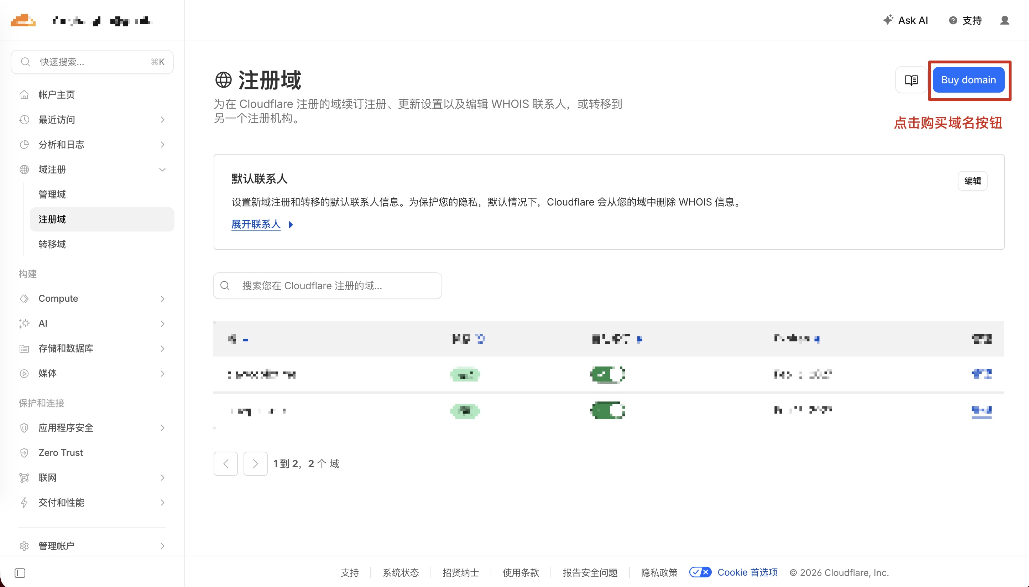Open 展开联系人 in default contact card
Image resolution: width=1029 pixels, height=587 pixels.
point(256,224)
